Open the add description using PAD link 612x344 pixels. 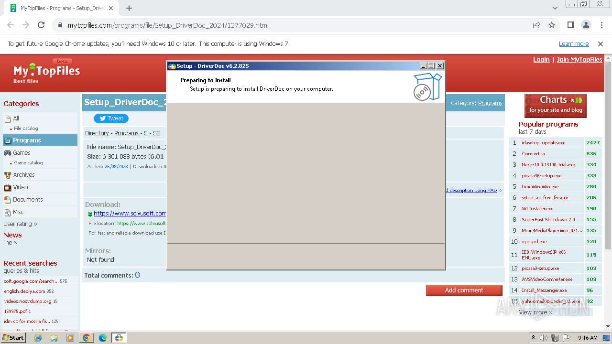pyautogui.click(x=471, y=190)
